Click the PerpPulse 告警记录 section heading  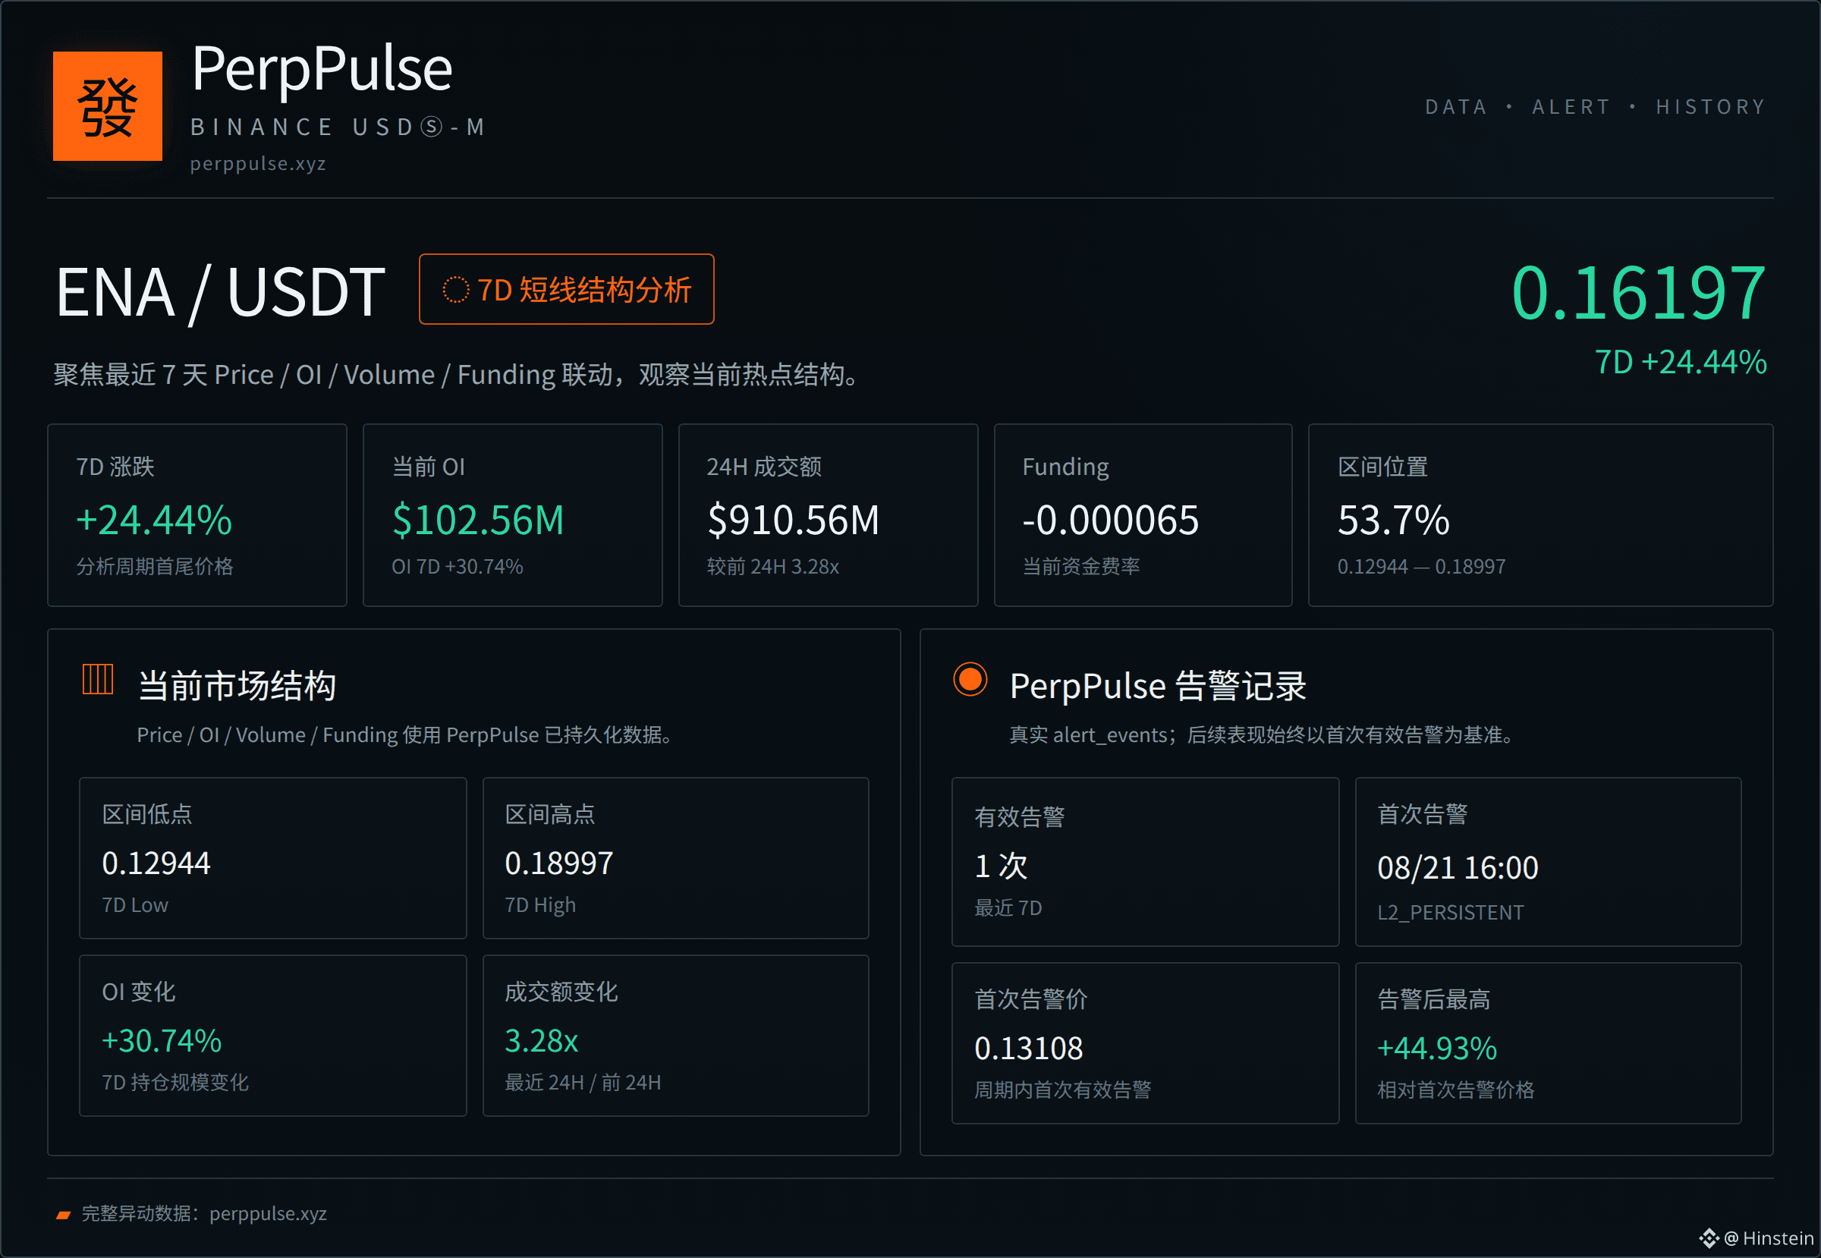click(x=1158, y=685)
